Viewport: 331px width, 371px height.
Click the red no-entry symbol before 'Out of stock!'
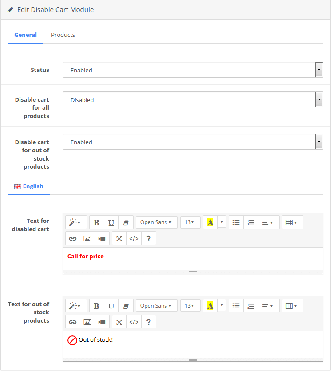point(72,340)
